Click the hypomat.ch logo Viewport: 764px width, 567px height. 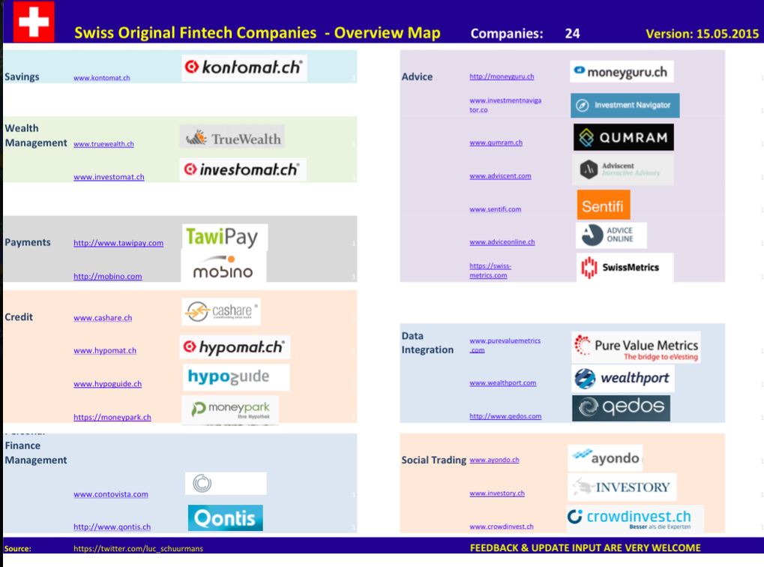[x=235, y=347]
